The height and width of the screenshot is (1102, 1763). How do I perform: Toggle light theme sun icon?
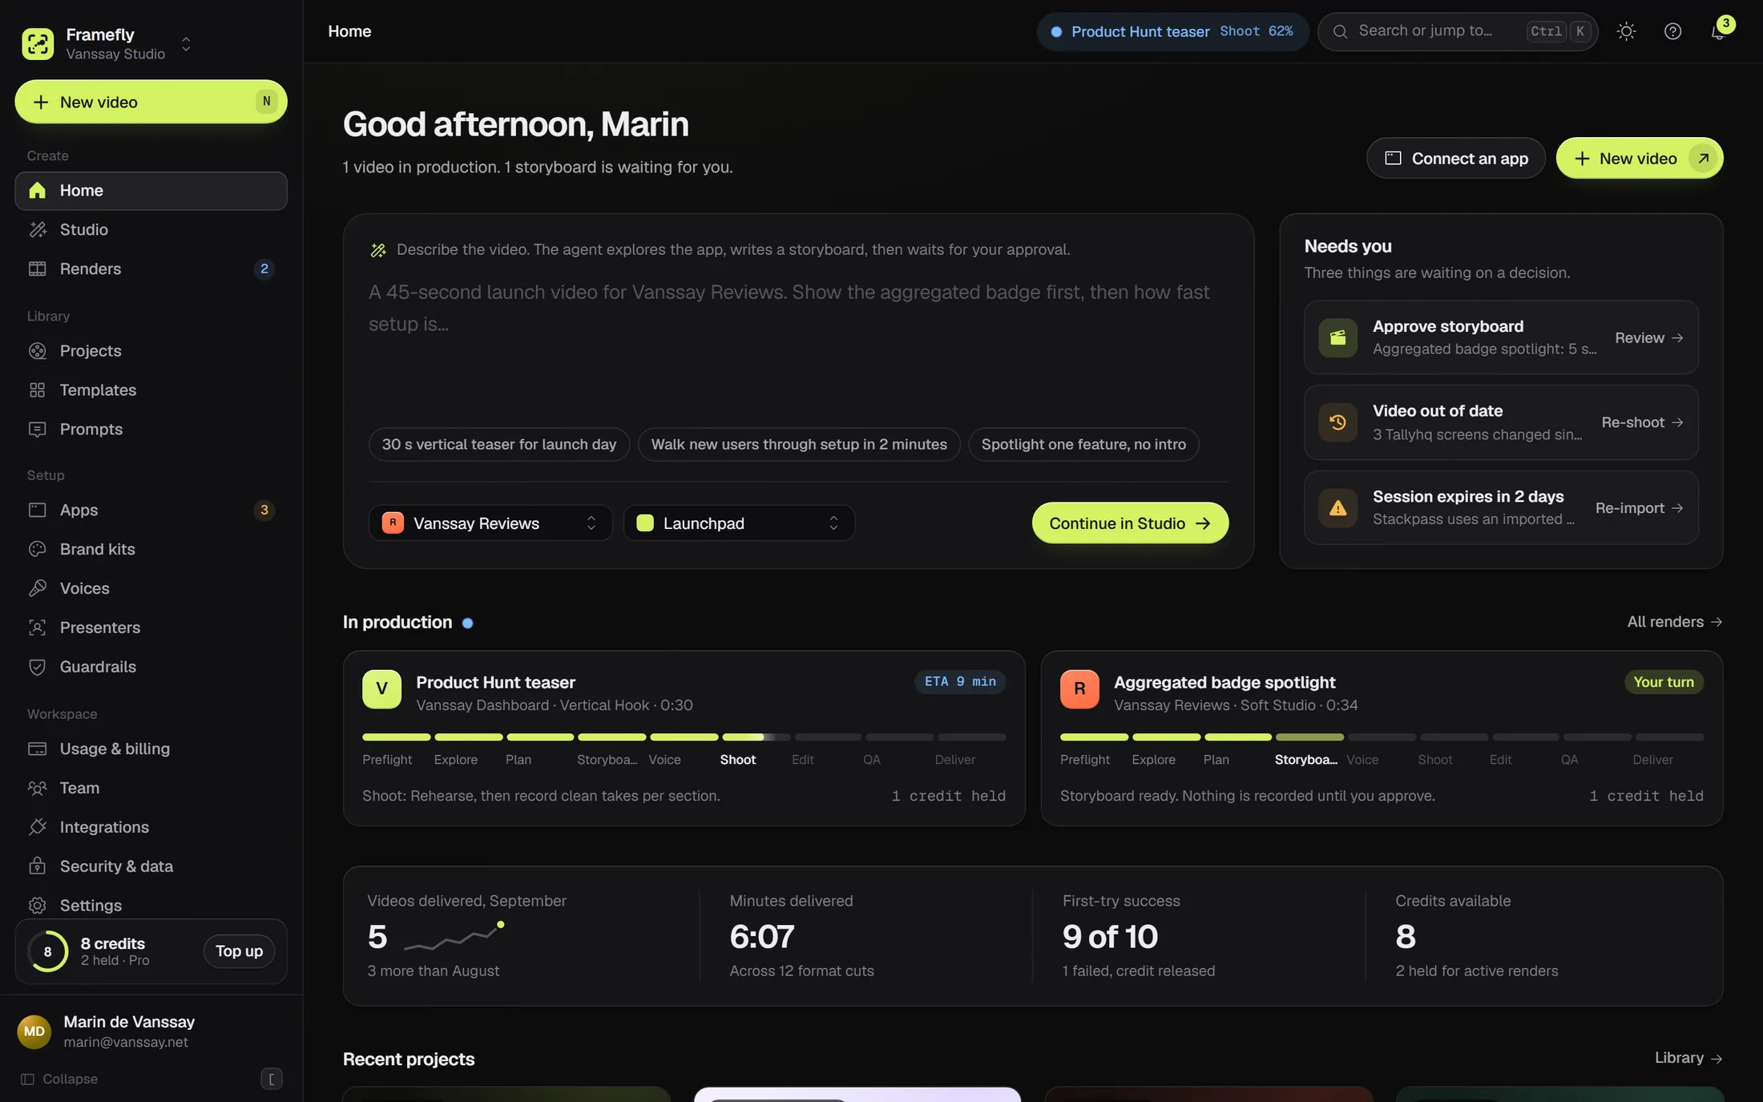[1626, 31]
